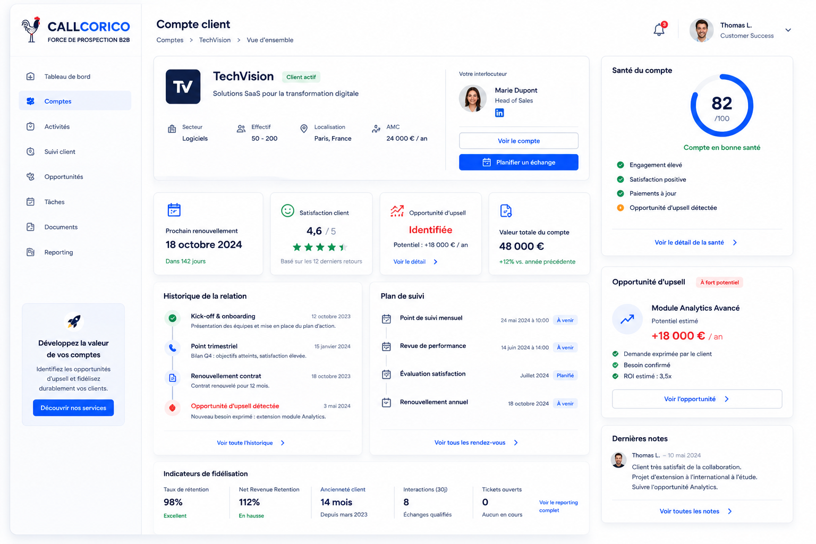The width and height of the screenshot is (816, 544).
Task: Click the Opportunités sidebar icon
Action: coord(30,176)
